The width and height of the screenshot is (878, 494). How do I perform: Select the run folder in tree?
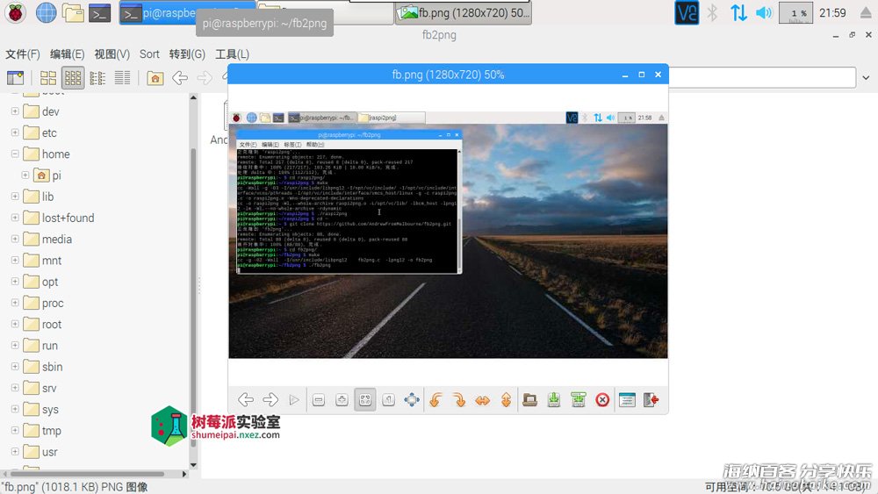pos(50,346)
